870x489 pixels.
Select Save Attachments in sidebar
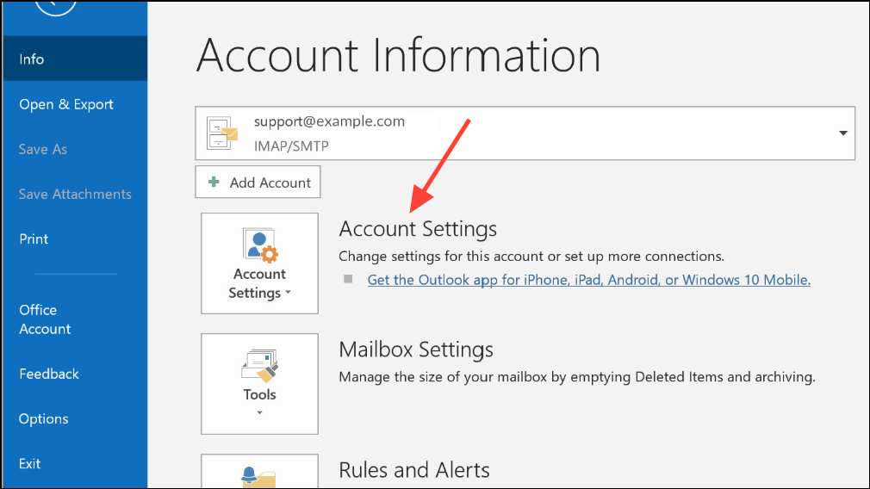(x=75, y=194)
